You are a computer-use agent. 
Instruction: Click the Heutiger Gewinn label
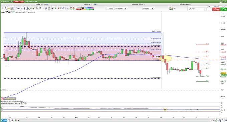click(x=185, y=4)
